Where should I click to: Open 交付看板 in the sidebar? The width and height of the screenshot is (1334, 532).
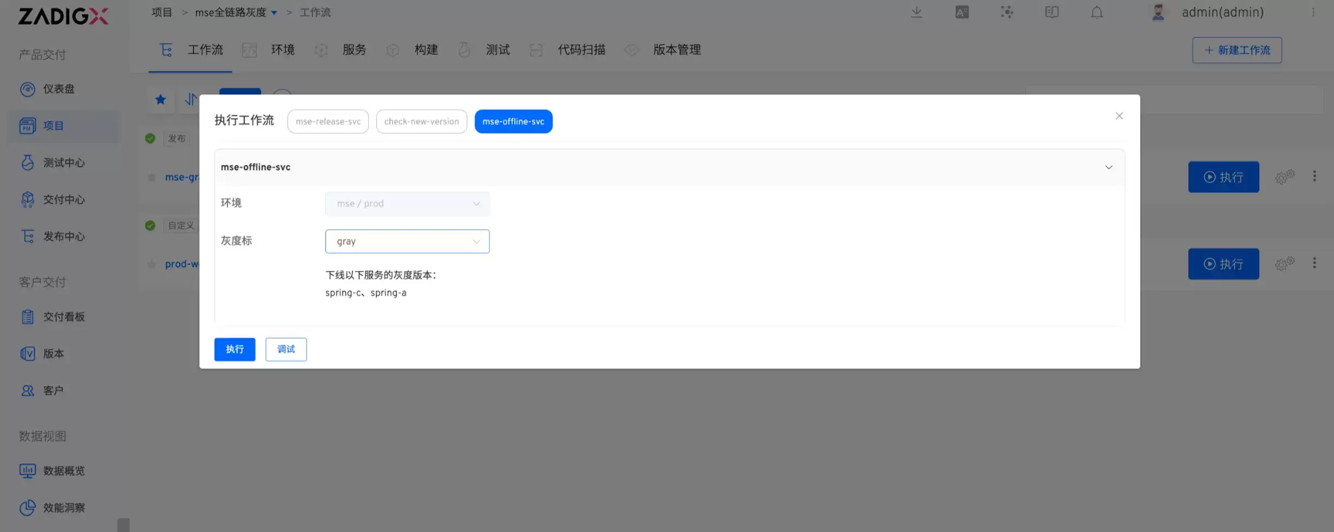click(53, 316)
